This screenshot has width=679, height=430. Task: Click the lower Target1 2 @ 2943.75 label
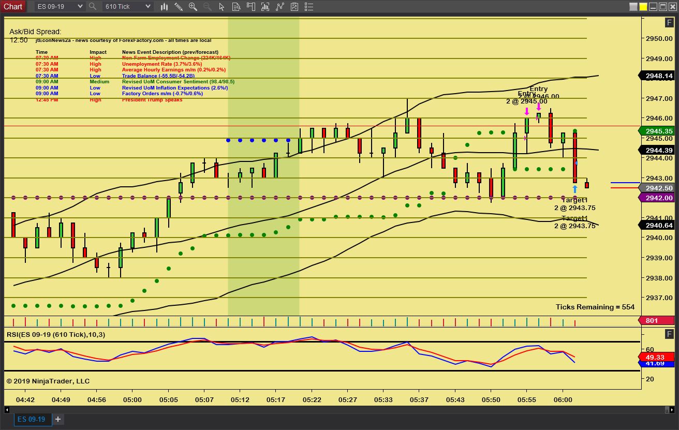tap(574, 222)
